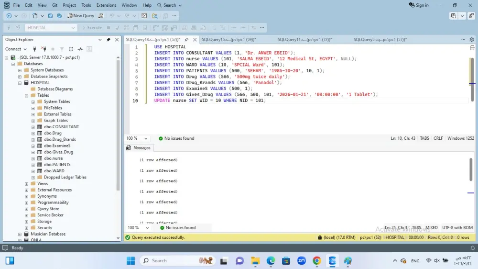The image size is (478, 269).
Task: Expand the dbo.CONSULTANT table
Action: 33,127
